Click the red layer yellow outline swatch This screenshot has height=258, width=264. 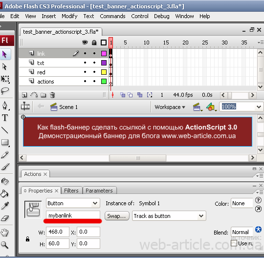[x=104, y=72]
